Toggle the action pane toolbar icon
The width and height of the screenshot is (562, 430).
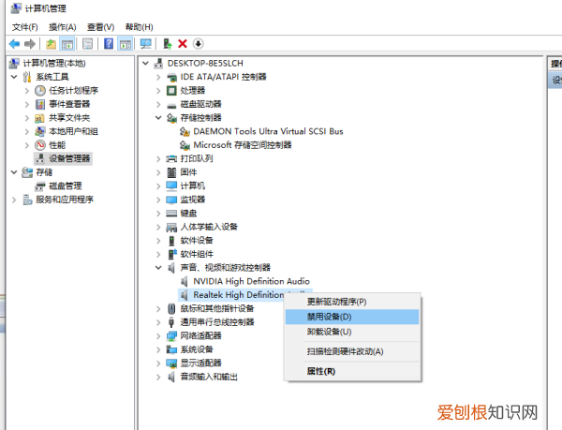(126, 44)
